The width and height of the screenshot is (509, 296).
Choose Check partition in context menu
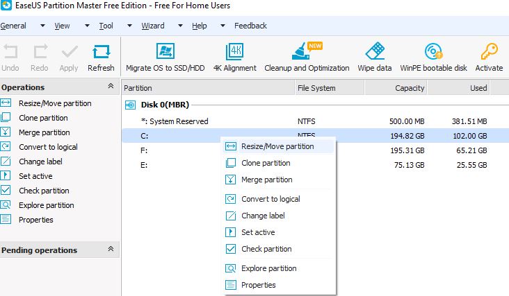(x=278, y=249)
